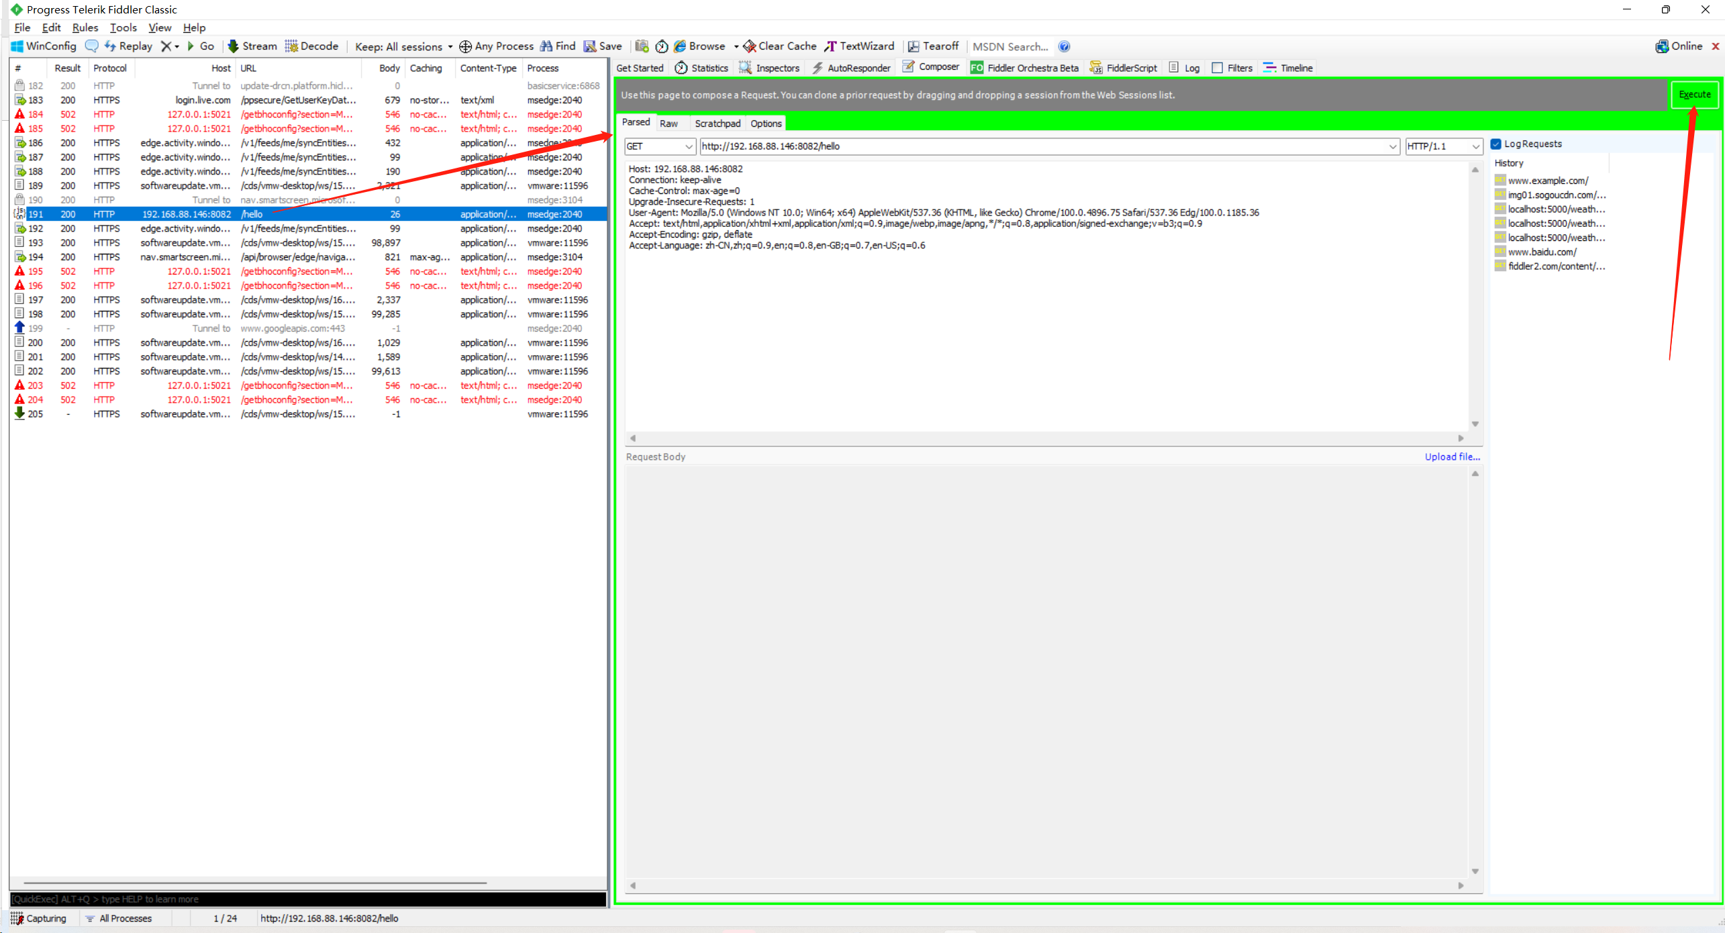Screen dimensions: 1725x933
Task: Open the Rules menu
Action: pos(85,28)
